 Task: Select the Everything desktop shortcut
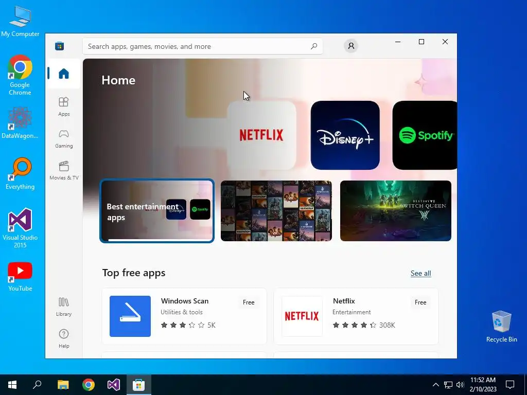20,174
